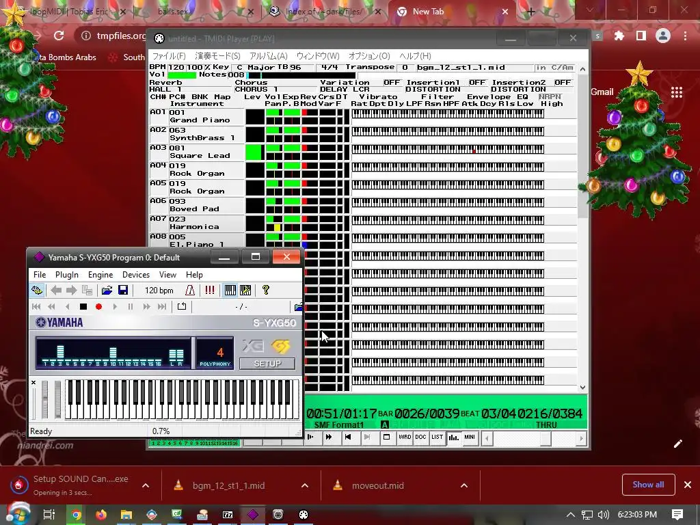Click the program list icon in Yamaha toolbar

87,290
